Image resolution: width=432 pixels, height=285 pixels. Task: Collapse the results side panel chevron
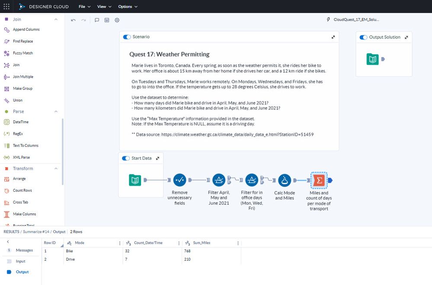coord(8,241)
